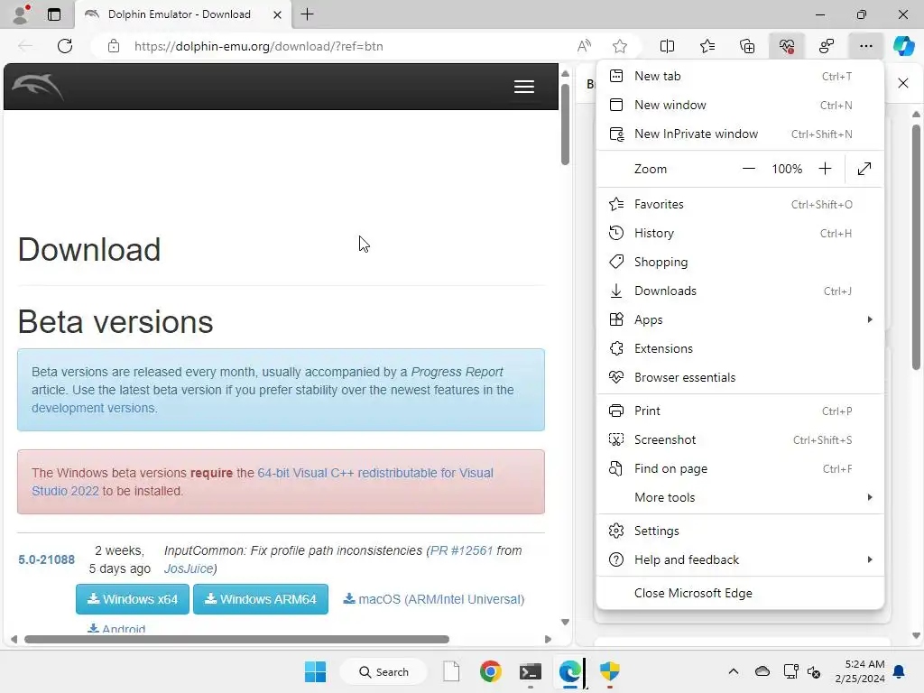Open Windows Security shield taskbar icon
This screenshot has width=924, height=693.
609,671
